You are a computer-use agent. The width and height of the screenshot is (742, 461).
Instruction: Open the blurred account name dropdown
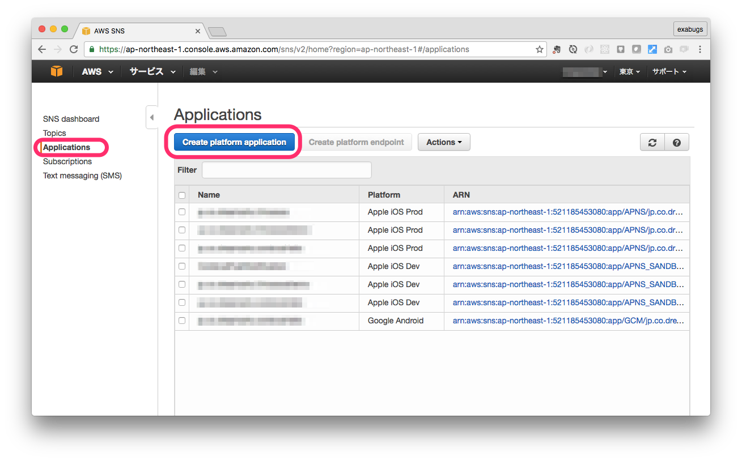pyautogui.click(x=585, y=72)
